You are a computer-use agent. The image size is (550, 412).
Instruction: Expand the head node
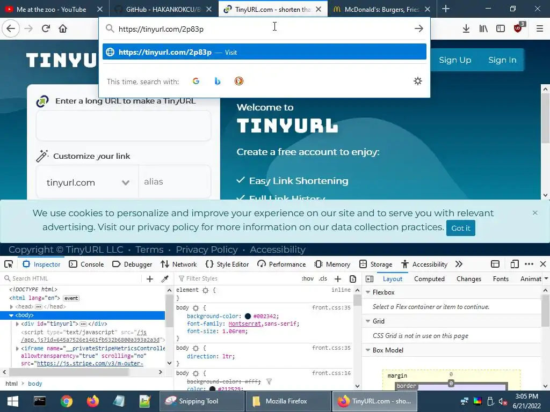tap(11, 307)
